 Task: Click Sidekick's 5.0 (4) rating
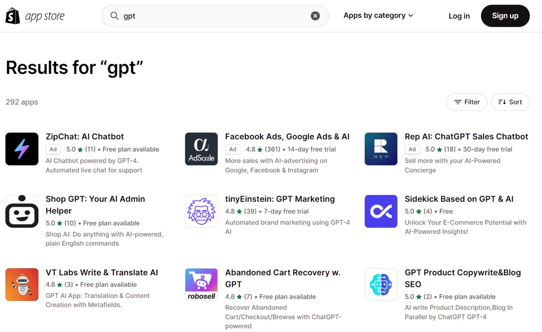coord(418,212)
